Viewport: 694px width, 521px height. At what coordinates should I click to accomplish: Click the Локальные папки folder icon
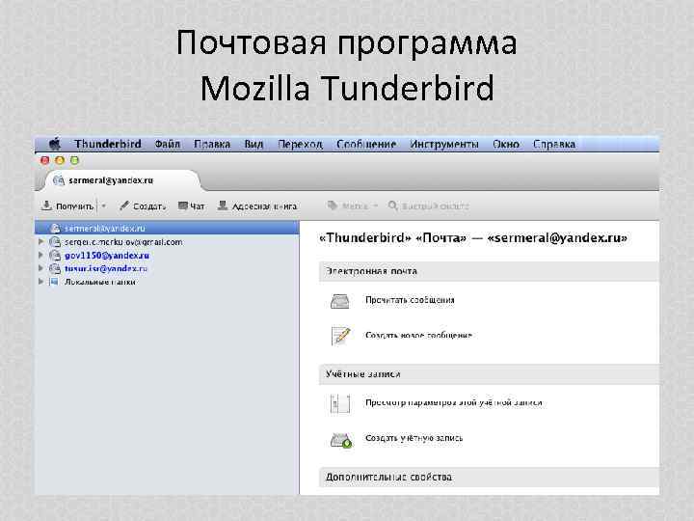pos(54,282)
